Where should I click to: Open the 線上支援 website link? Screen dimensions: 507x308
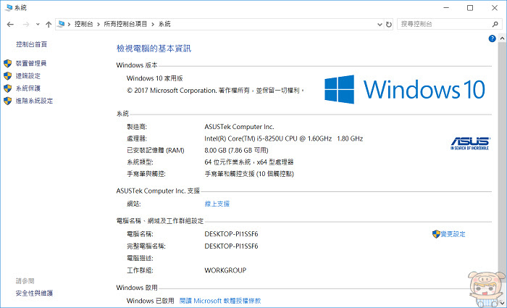pos(217,204)
